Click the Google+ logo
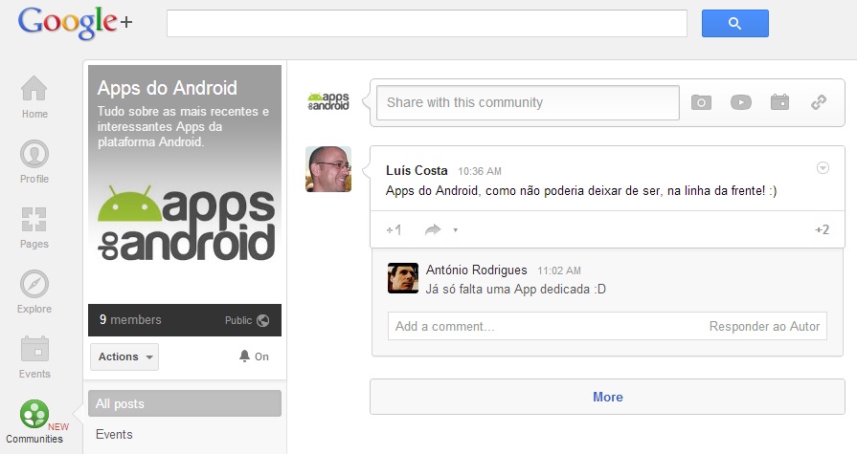Screen dimensions: 857x454 75,23
